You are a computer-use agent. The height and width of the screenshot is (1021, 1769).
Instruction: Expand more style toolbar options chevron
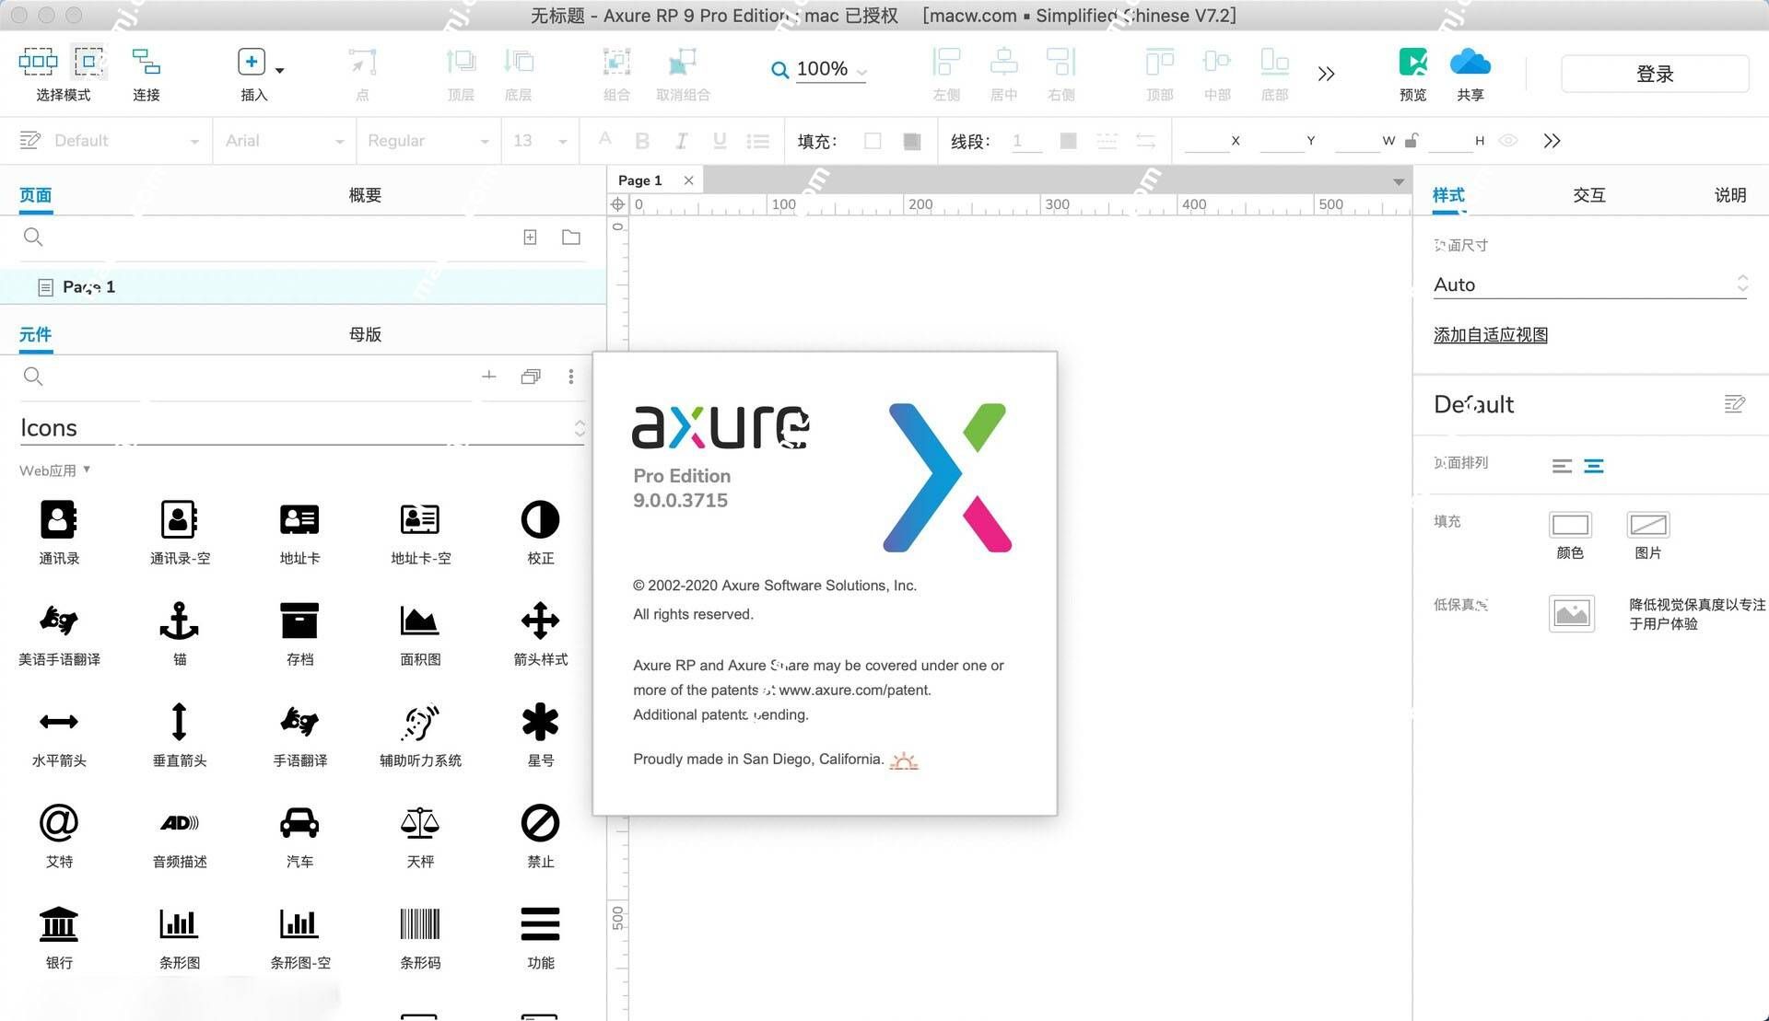click(x=1552, y=141)
